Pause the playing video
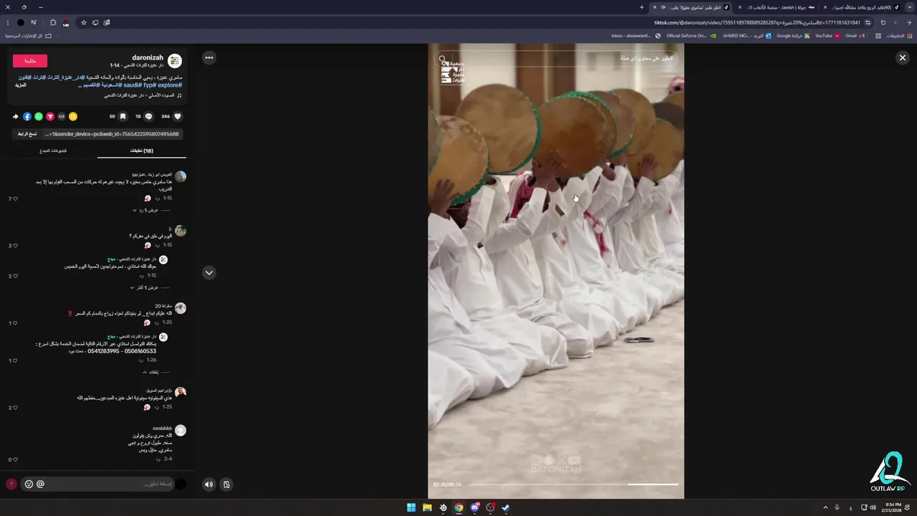 [556, 271]
